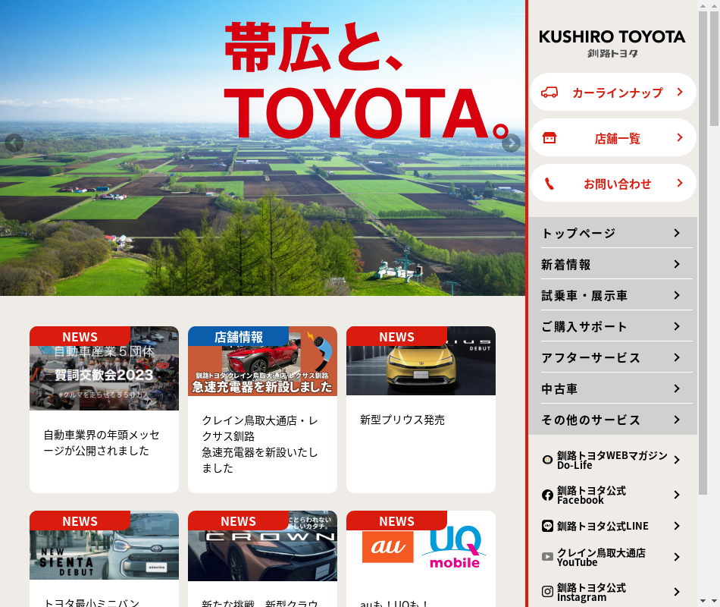
Task: Open the 新型プリウス発売 news article
Action: (x=402, y=420)
